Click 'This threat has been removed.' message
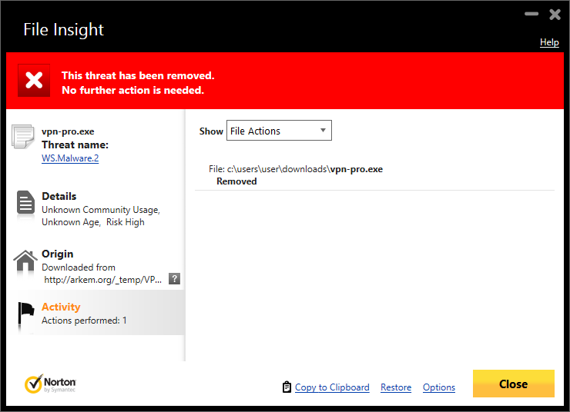The width and height of the screenshot is (570, 412). 138,75
